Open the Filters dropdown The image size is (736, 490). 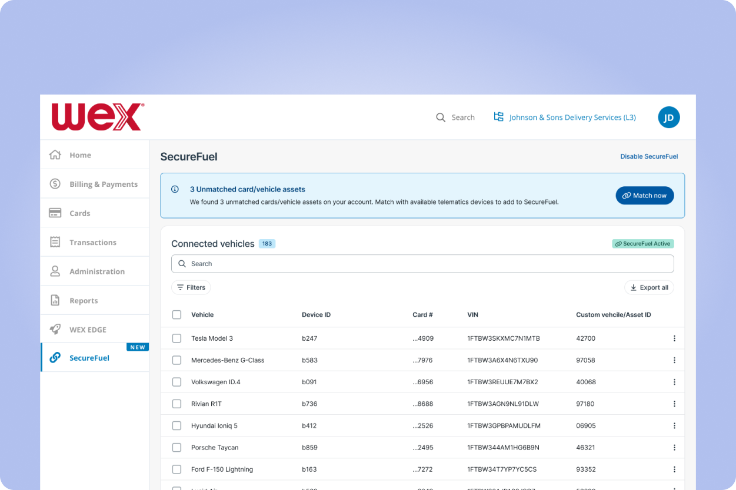[191, 287]
